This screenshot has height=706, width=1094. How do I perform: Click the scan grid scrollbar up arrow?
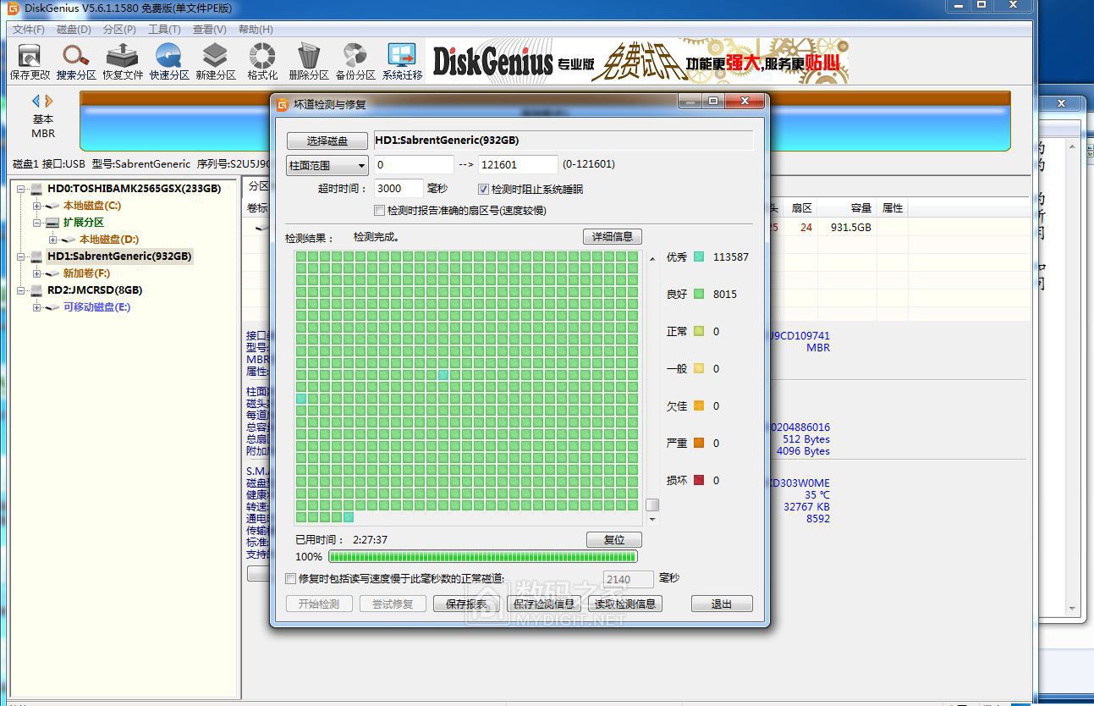(652, 258)
